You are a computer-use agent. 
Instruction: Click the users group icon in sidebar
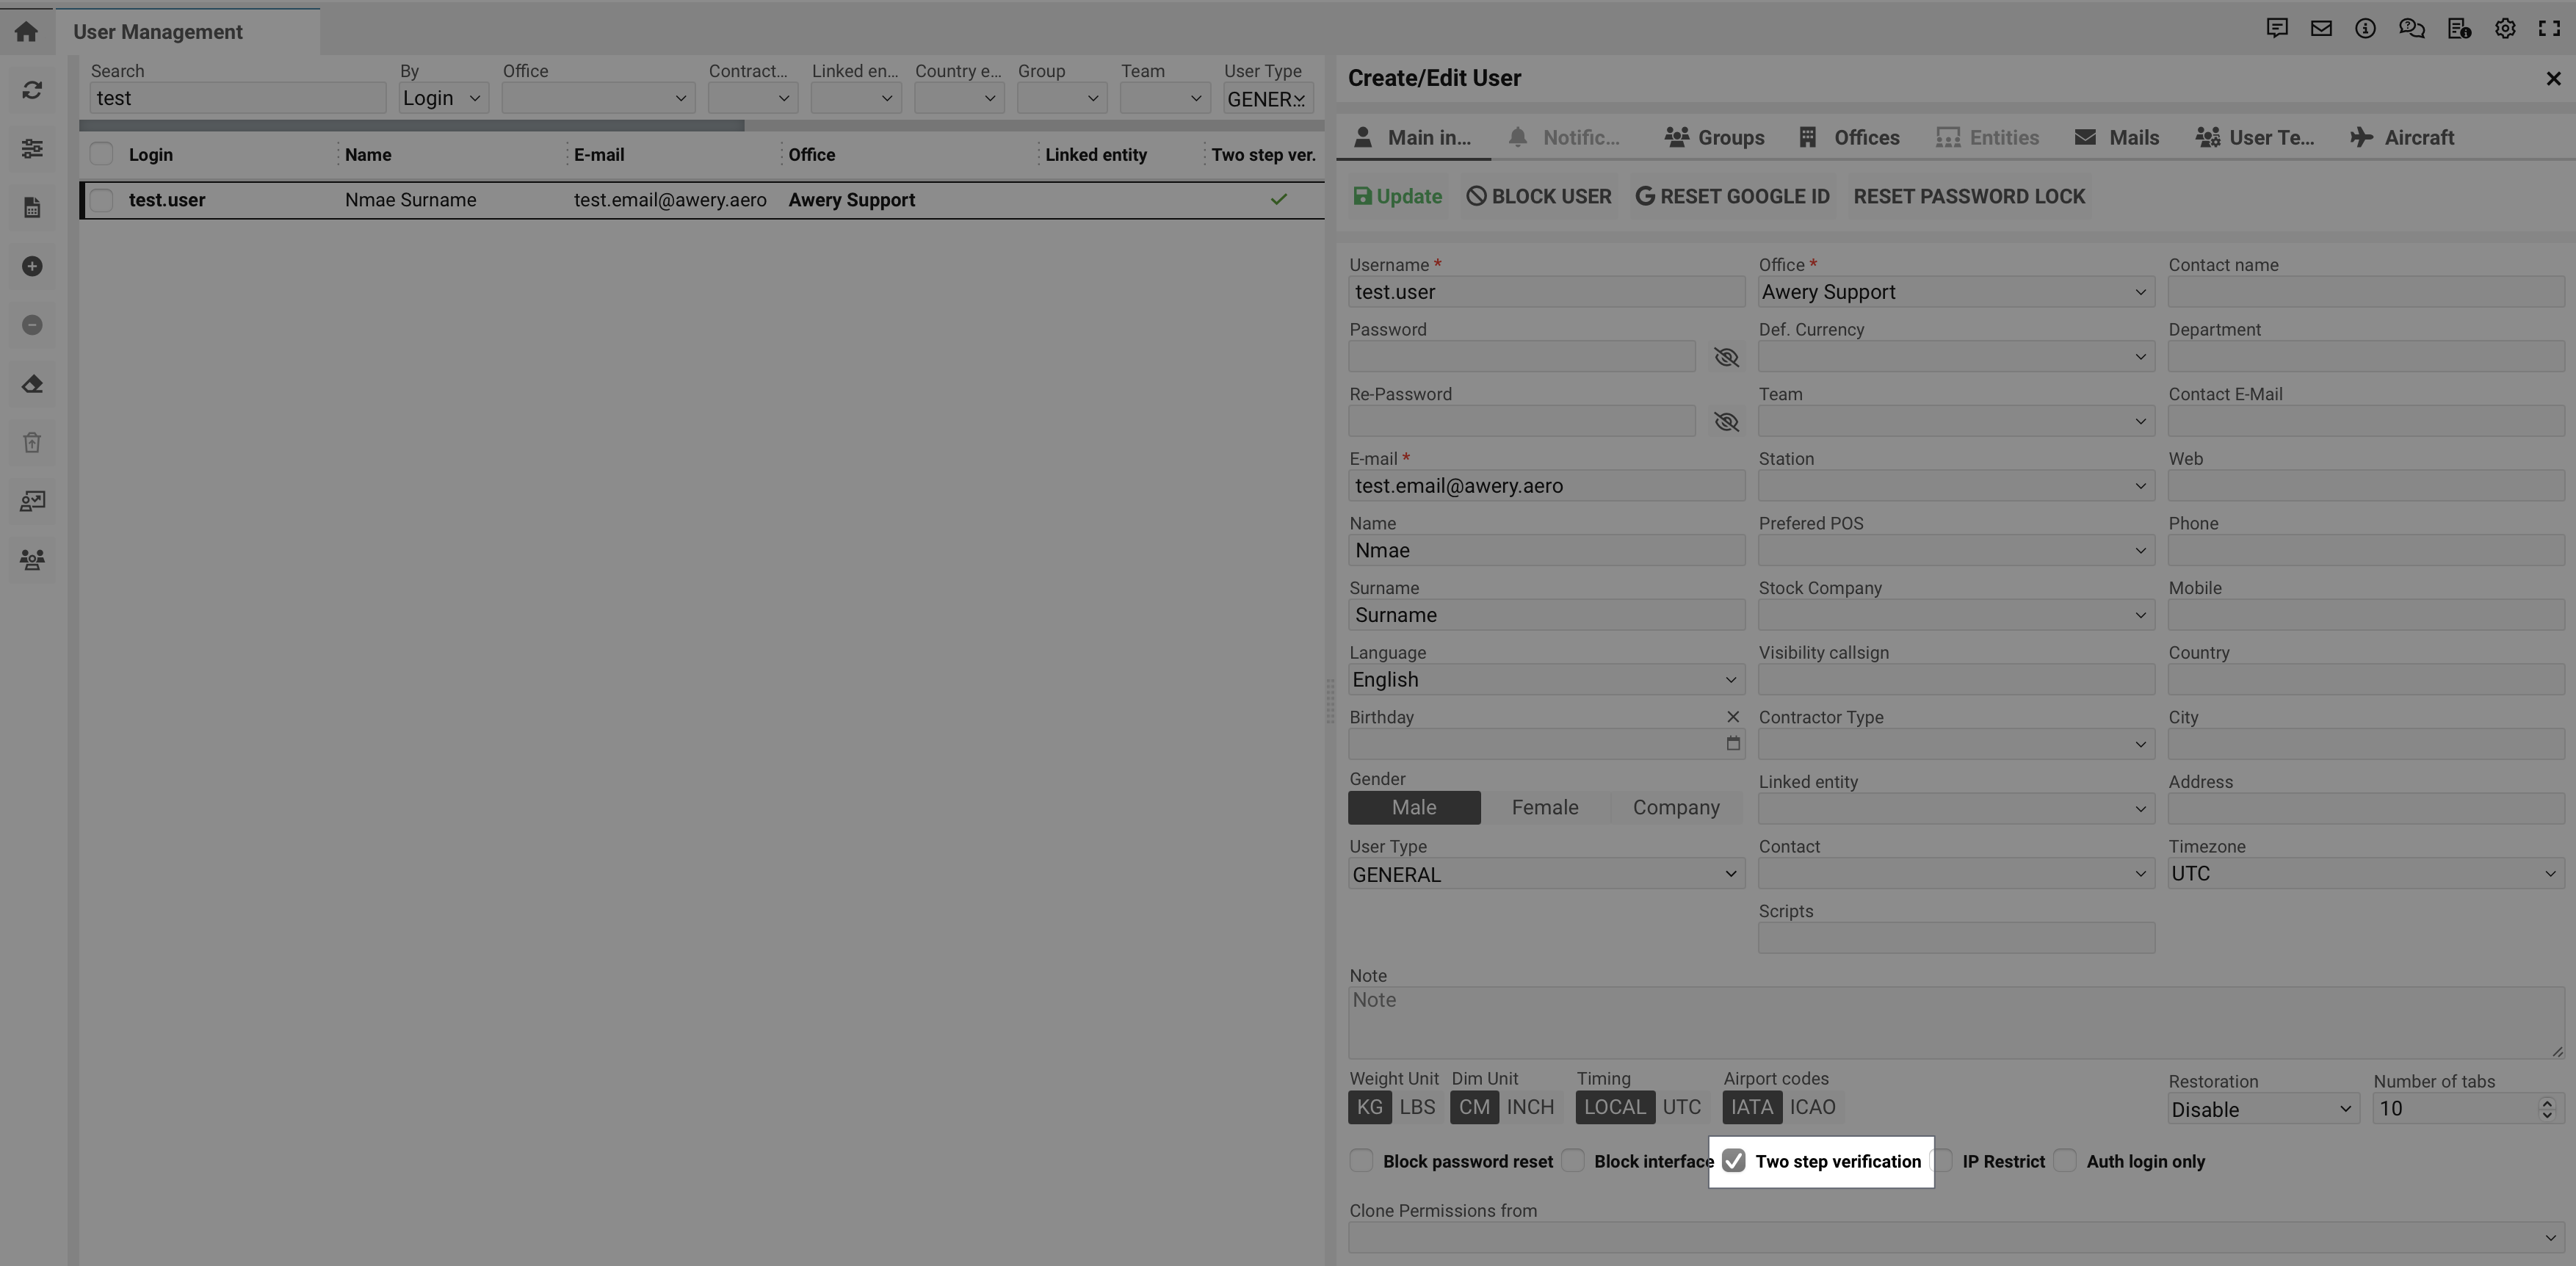click(32, 560)
